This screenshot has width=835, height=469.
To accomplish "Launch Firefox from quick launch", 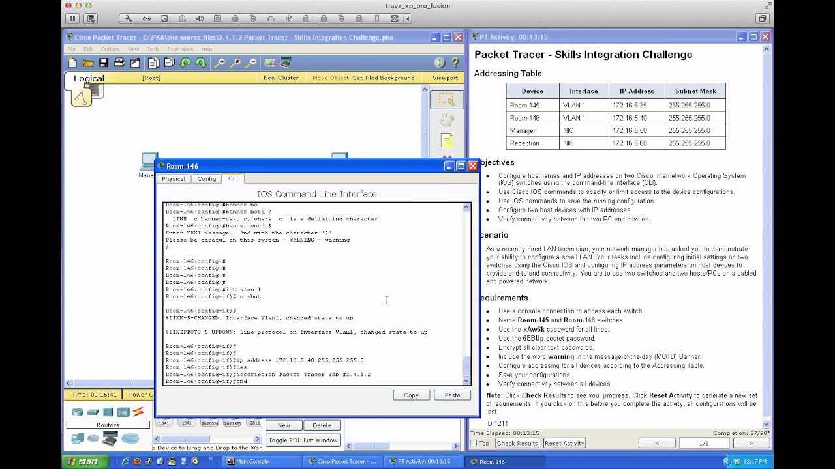I will [x=137, y=462].
